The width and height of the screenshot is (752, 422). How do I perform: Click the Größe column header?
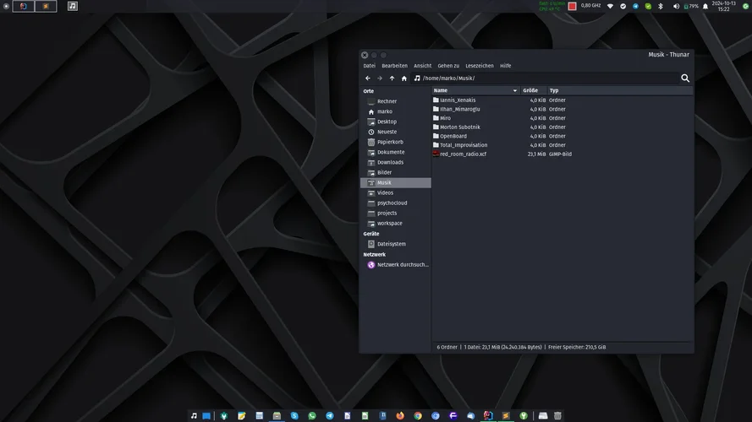[x=530, y=90]
